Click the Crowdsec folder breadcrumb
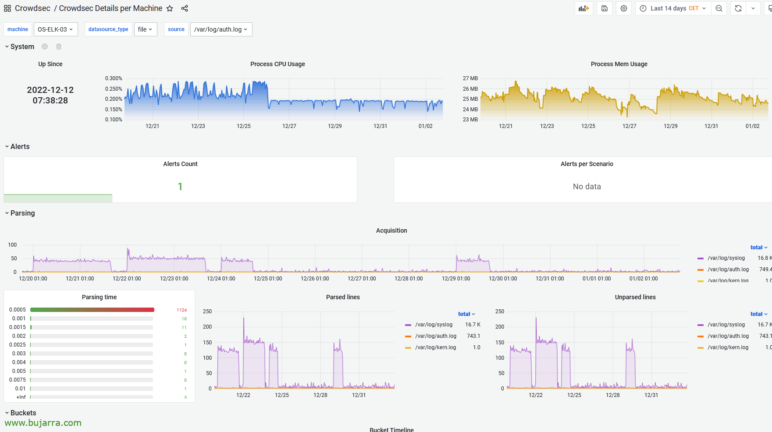 [32, 8]
